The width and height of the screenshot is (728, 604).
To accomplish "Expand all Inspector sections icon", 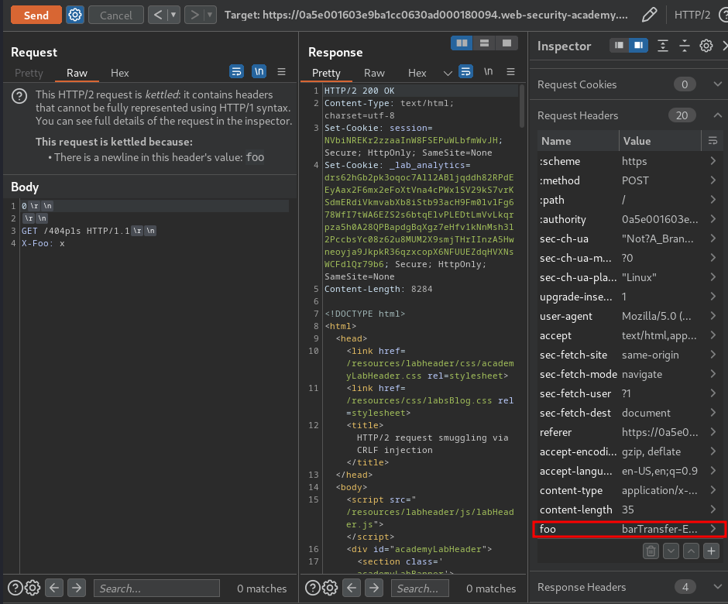I will click(x=662, y=46).
